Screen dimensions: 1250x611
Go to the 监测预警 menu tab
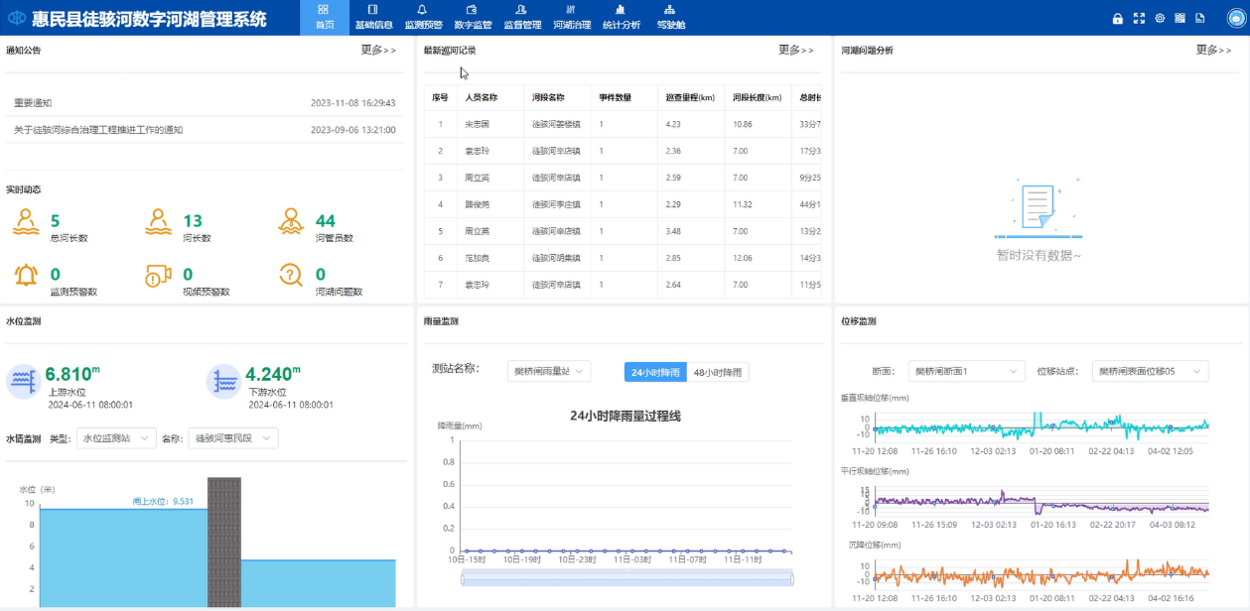pyautogui.click(x=423, y=18)
